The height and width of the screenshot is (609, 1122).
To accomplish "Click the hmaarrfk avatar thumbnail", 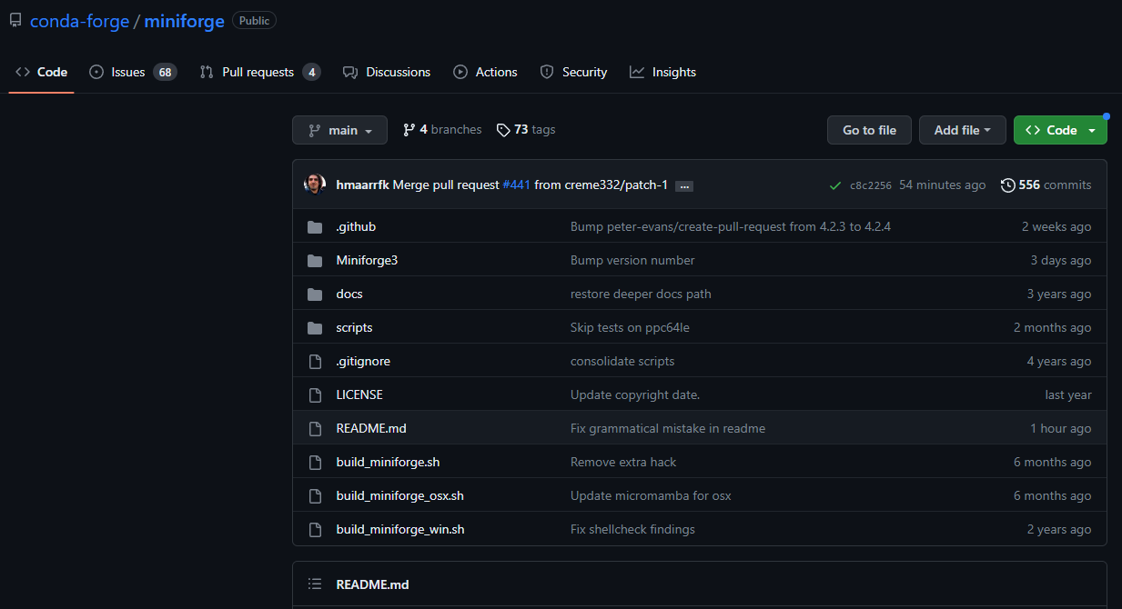I will point(315,185).
